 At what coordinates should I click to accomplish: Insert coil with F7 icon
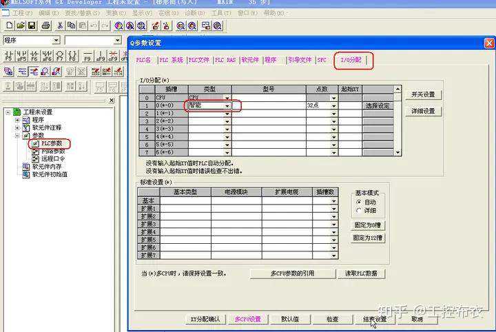[60, 56]
